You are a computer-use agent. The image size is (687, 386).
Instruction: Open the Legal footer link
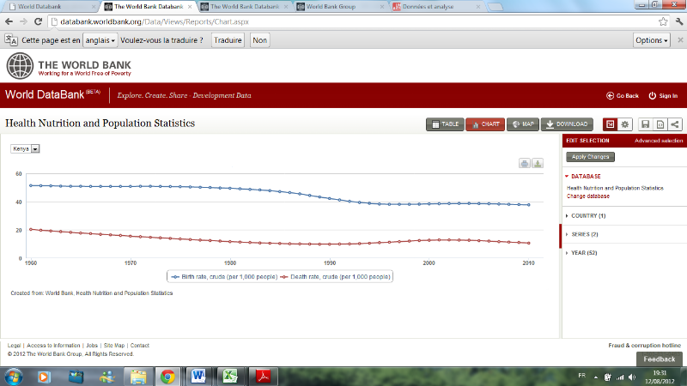tap(14, 346)
